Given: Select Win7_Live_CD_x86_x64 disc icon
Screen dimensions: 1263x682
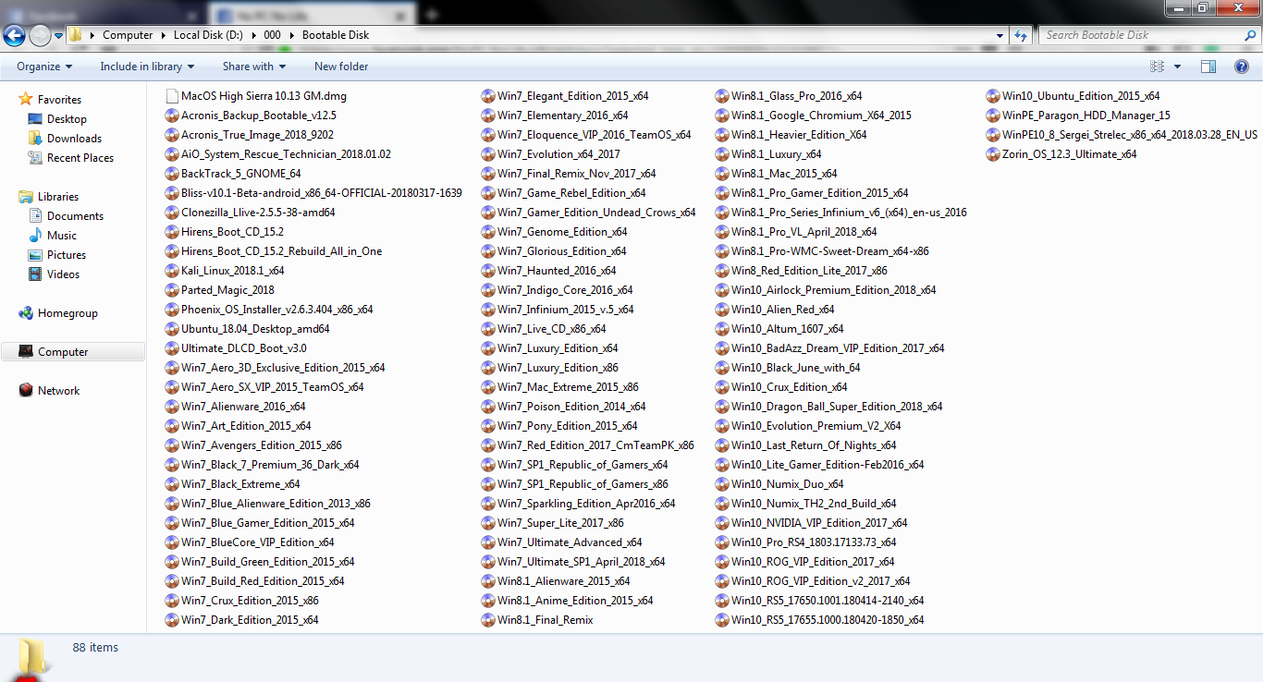Looking at the screenshot, I should point(488,329).
